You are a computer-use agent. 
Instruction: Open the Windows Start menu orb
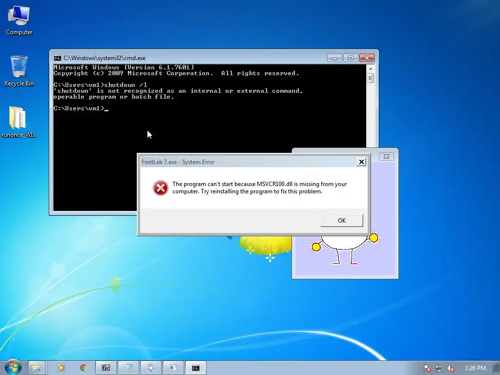[x=13, y=367]
